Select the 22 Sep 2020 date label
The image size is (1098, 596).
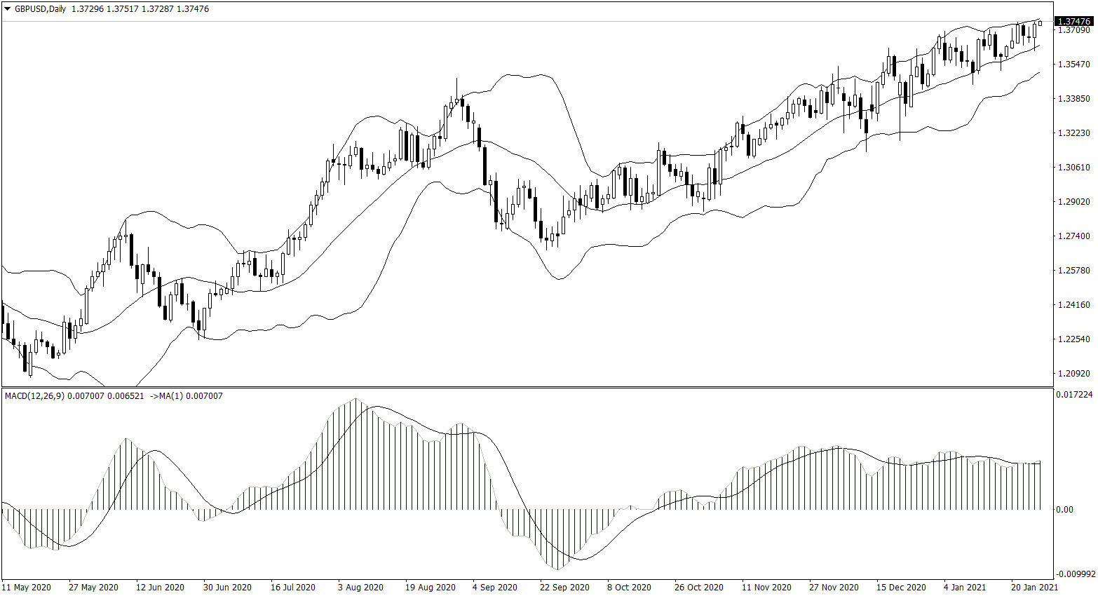(564, 587)
